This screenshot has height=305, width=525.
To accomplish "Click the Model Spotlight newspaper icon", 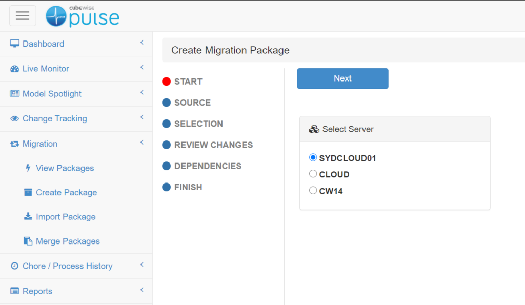I will (14, 94).
